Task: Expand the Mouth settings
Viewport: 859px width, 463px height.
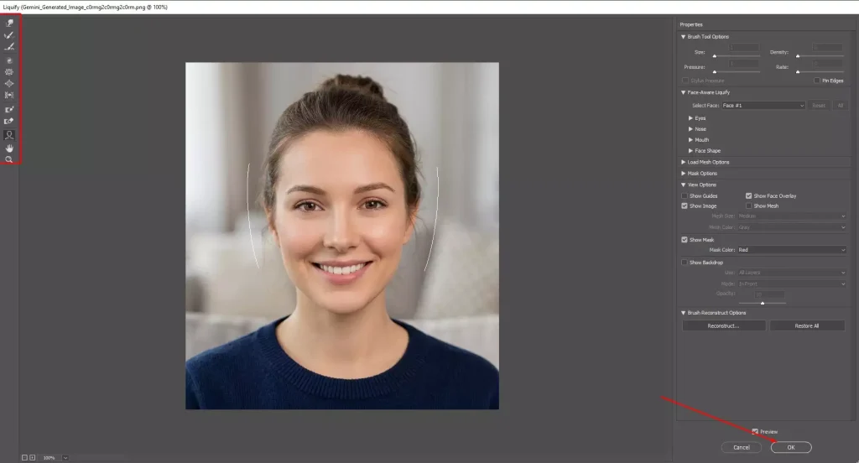Action: 690,140
